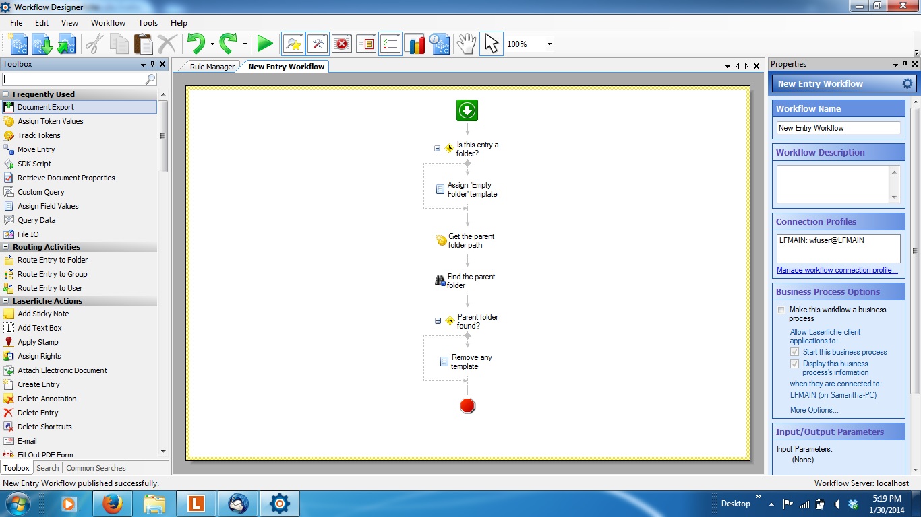Viewport: 921px width, 517px height.
Task: Click the red stop node in the workflow
Action: coord(467,405)
